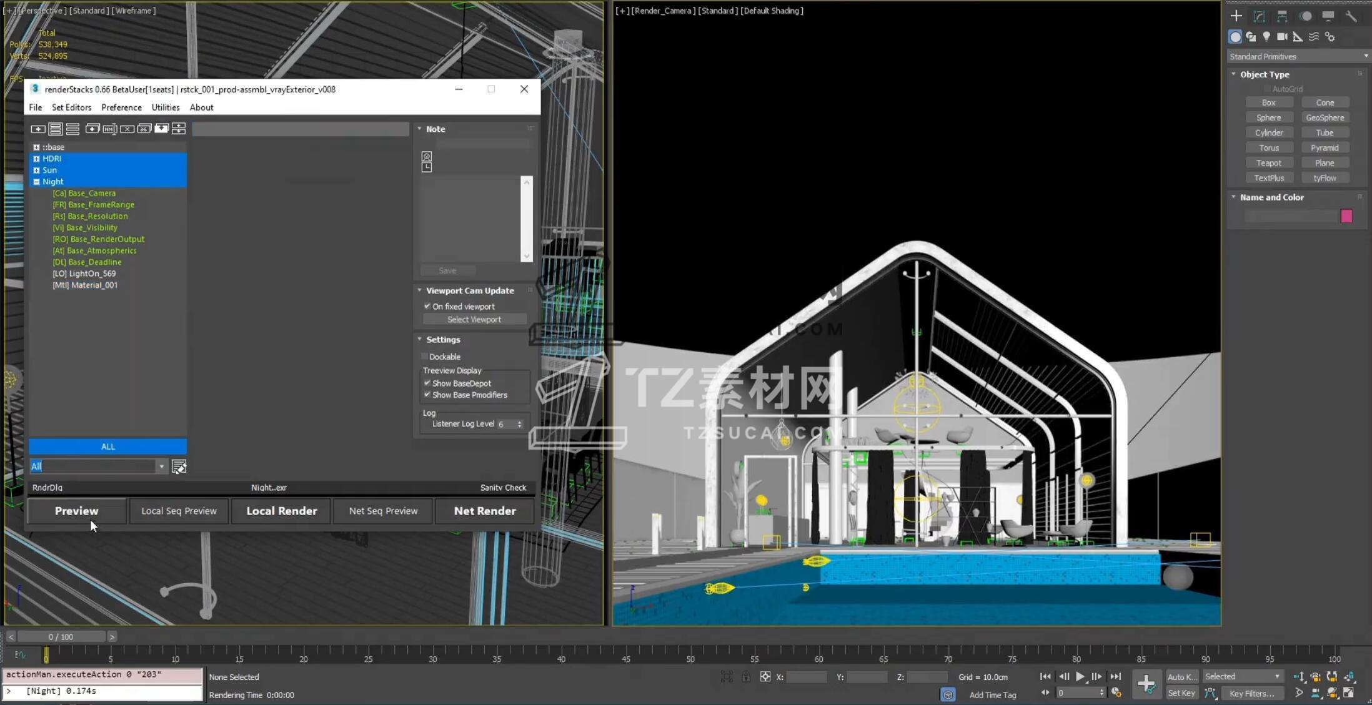Click the Teapot primitive button
The image size is (1372, 705).
(1268, 163)
